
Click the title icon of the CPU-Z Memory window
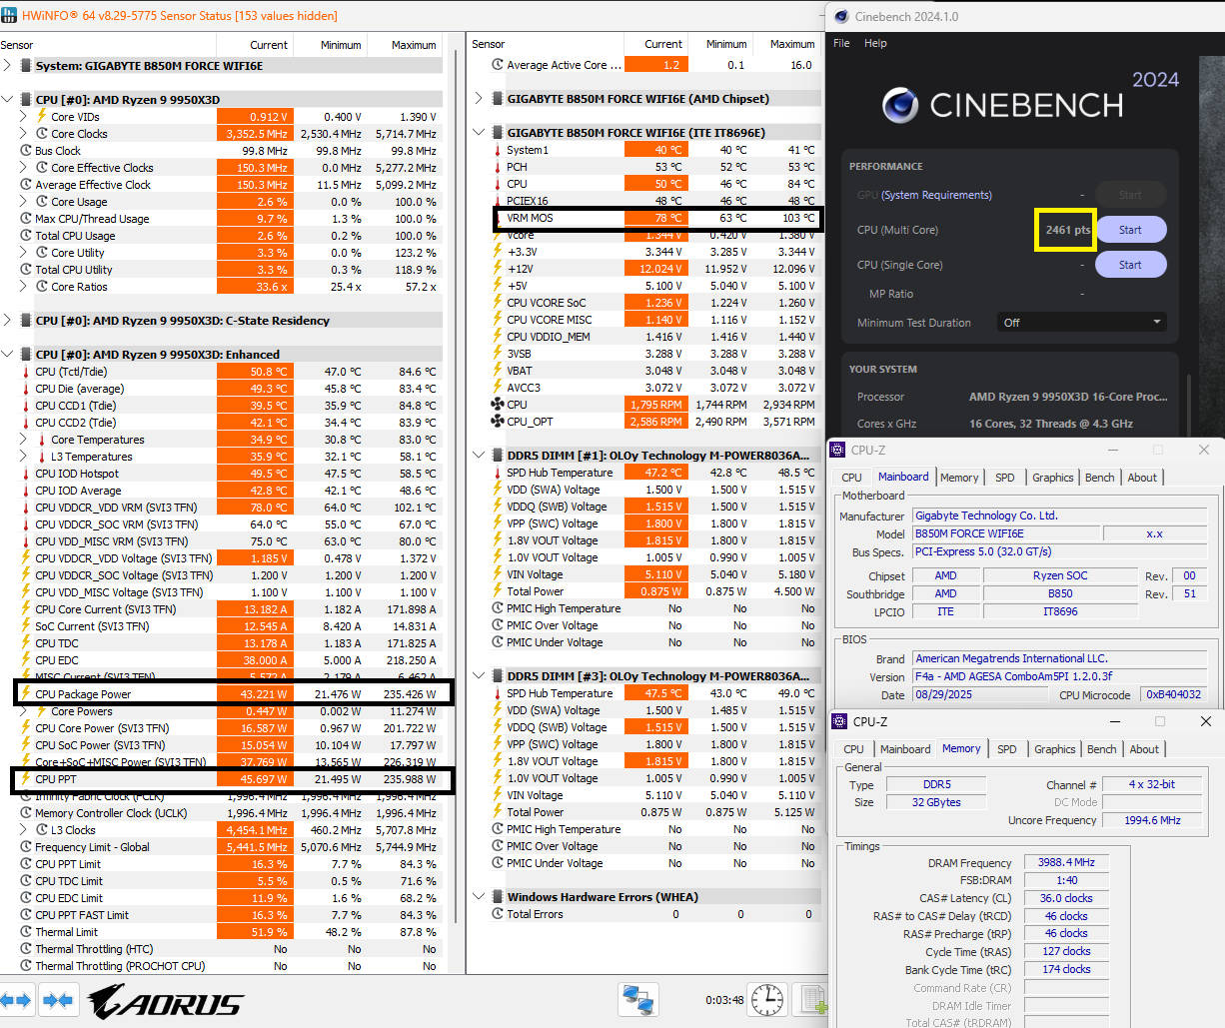pos(841,721)
